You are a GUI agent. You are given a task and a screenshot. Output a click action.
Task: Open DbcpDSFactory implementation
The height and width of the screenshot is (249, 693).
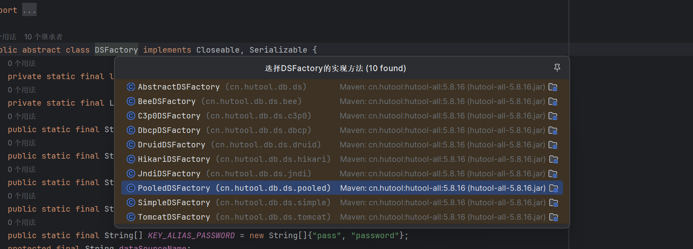click(342, 130)
